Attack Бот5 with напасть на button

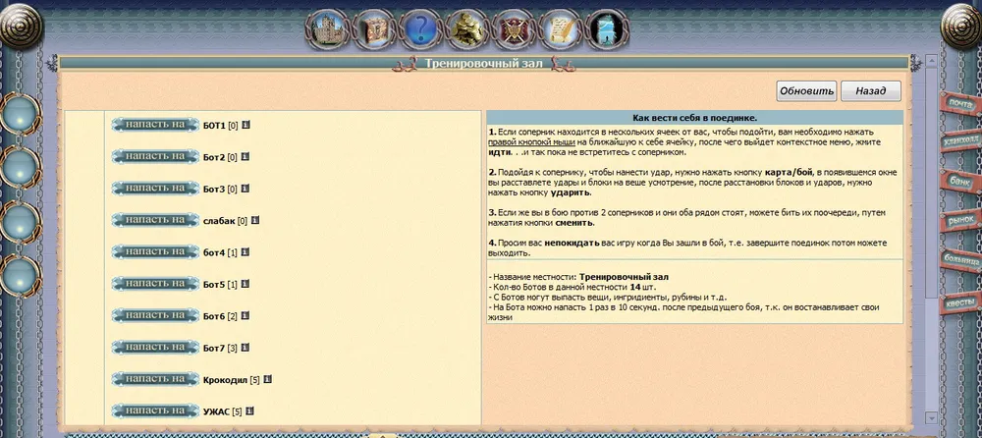(x=155, y=284)
